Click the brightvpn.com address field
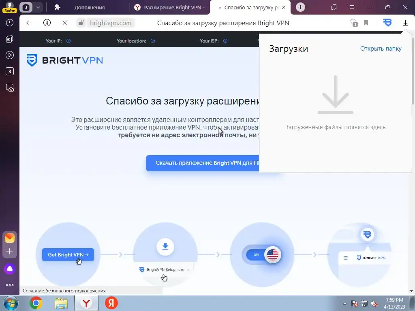The image size is (415, 311). coord(111,23)
